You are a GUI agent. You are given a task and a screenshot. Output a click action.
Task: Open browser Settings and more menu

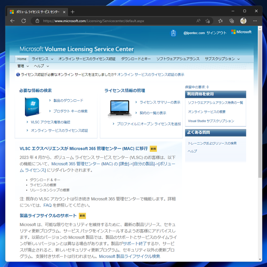255,21
